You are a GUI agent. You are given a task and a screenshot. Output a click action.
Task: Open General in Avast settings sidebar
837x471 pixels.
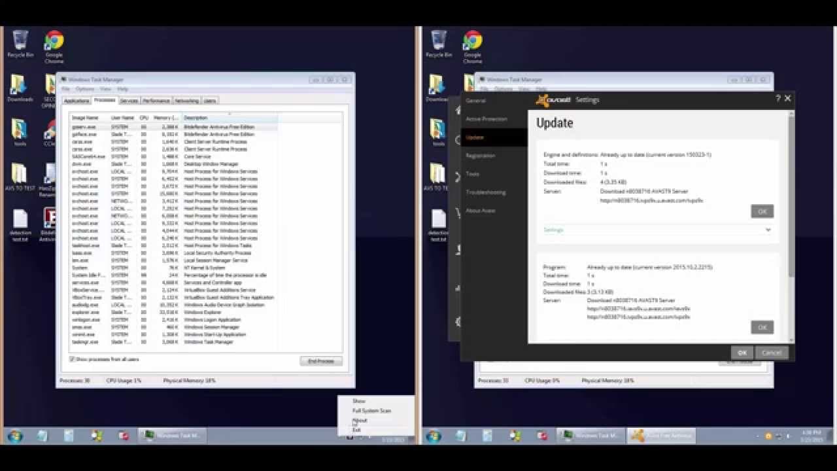[476, 101]
